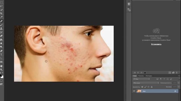Select the Zoom magnifier tool
Screen dimensions: 181x101
pyautogui.click(x=1, y=70)
